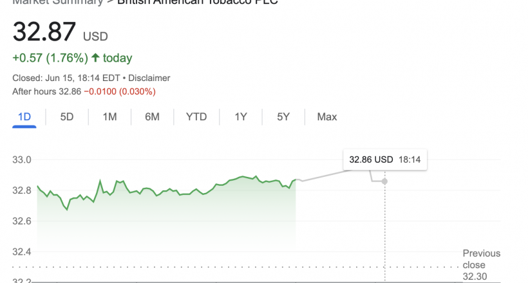
Task: Click the Market Summary breadcrumb link
Action: pos(57,2)
